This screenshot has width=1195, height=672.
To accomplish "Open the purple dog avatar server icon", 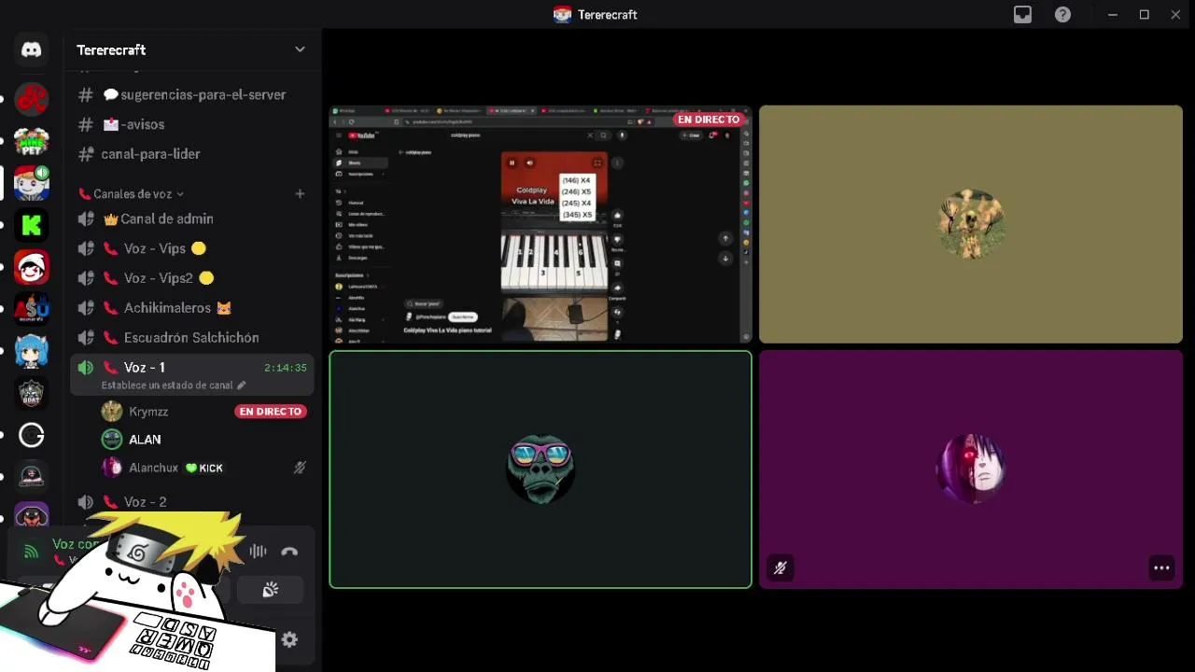I will (32, 515).
